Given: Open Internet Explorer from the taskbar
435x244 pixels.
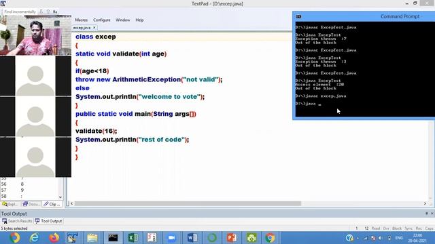Looking at the screenshot, I should [34, 238].
